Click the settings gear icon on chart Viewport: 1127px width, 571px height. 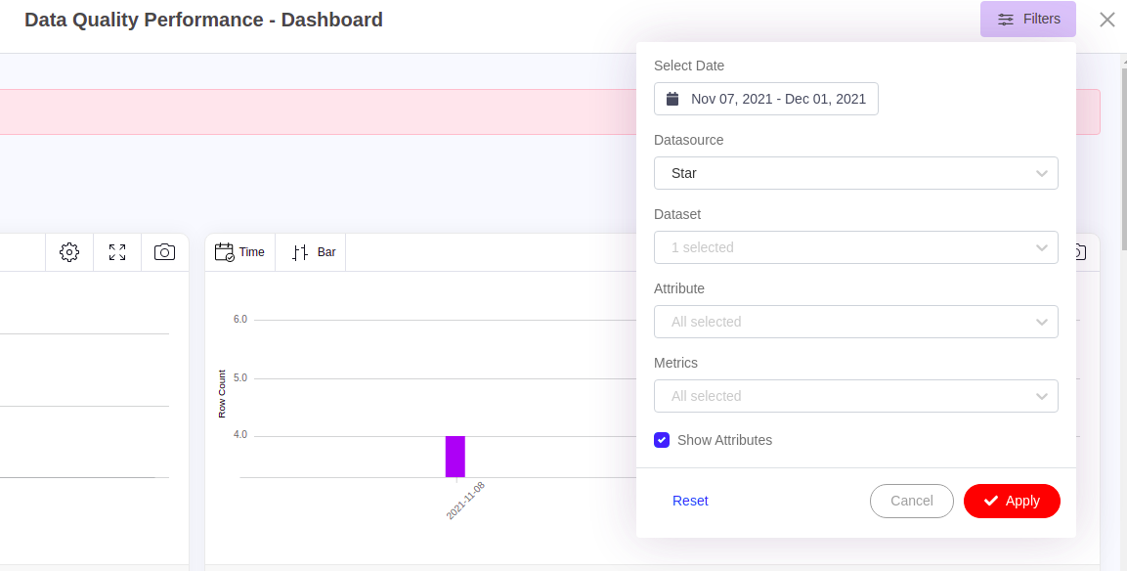[68, 252]
